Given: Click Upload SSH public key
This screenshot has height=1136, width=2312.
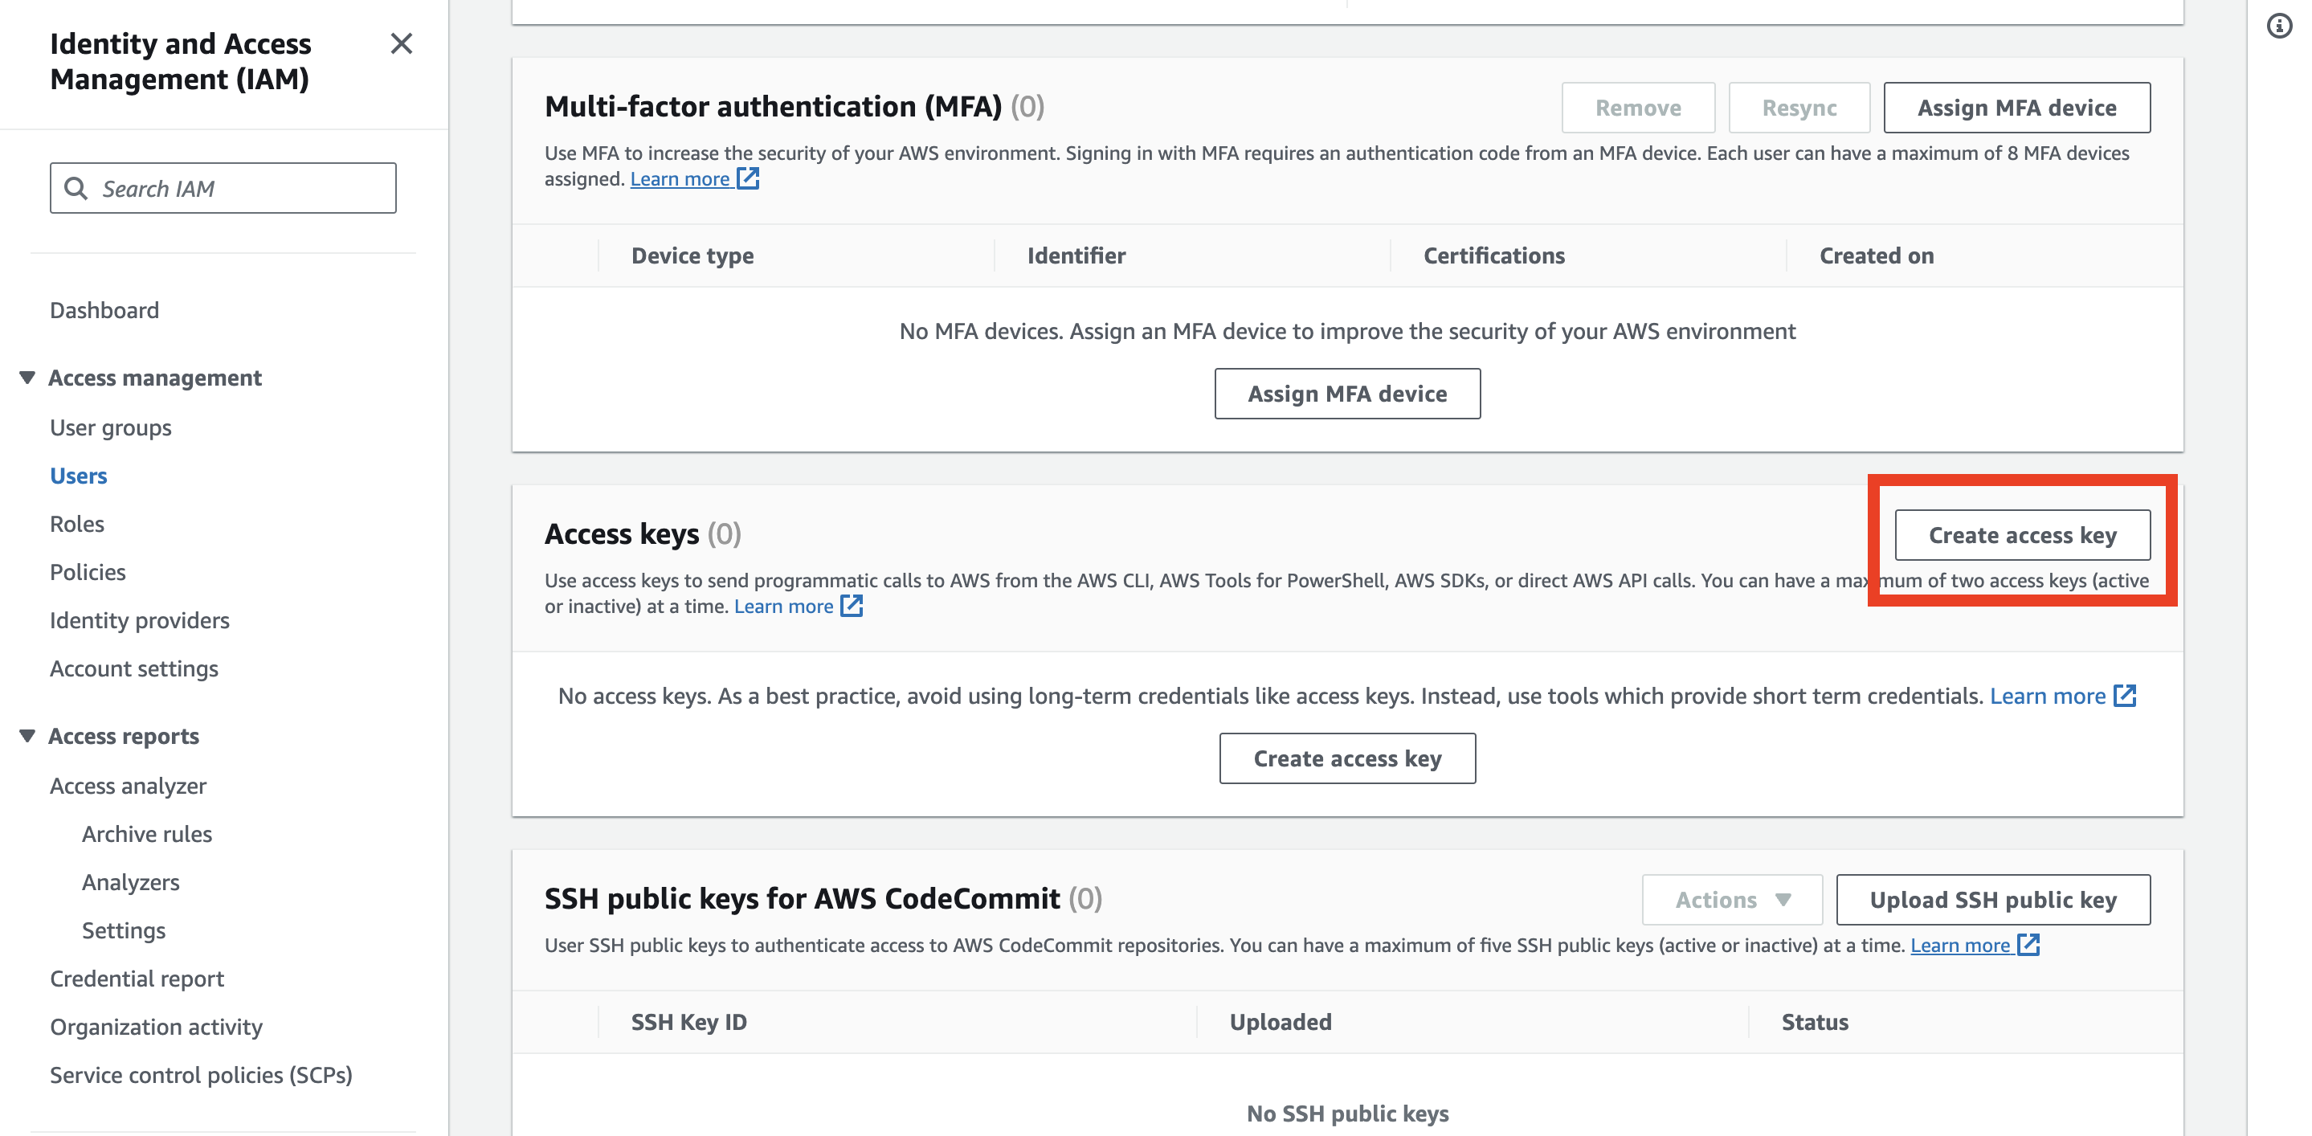Looking at the screenshot, I should (1992, 899).
